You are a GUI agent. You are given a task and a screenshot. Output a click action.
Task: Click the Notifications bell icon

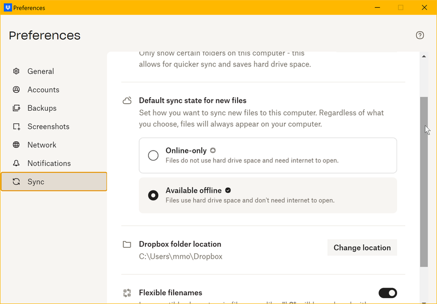[16, 163]
